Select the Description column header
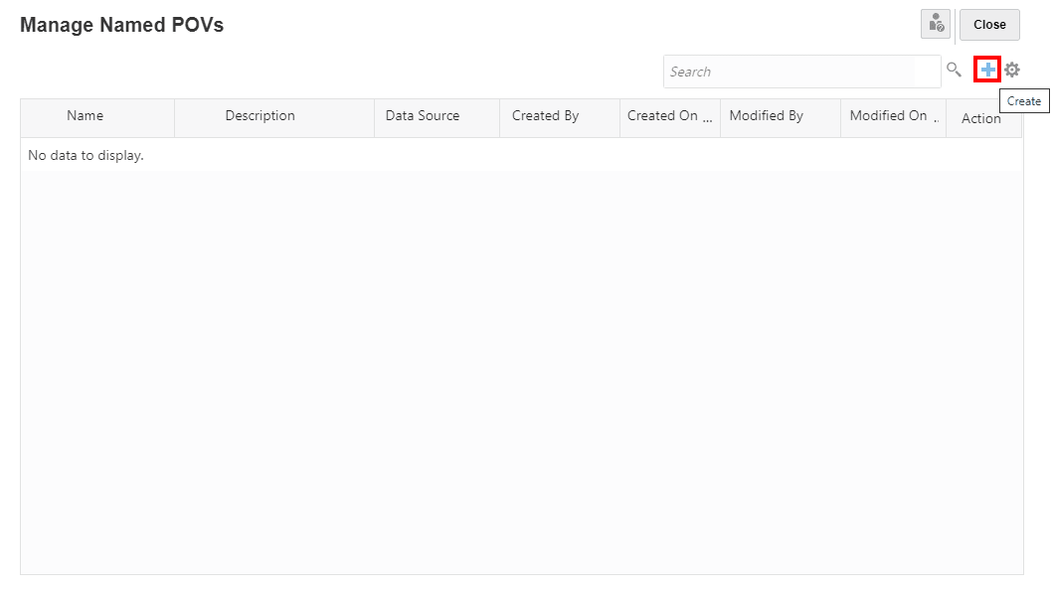This screenshot has height=592, width=1052. pos(274,117)
